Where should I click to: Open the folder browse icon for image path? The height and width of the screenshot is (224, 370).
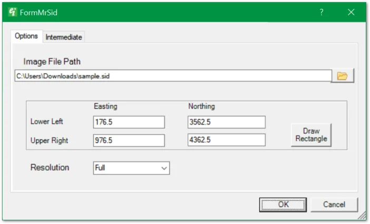pos(343,76)
